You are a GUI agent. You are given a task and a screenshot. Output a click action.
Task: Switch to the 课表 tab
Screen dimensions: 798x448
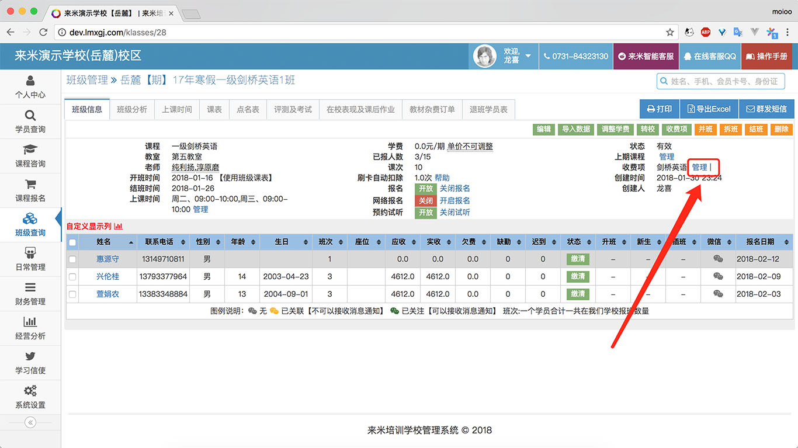click(x=214, y=109)
